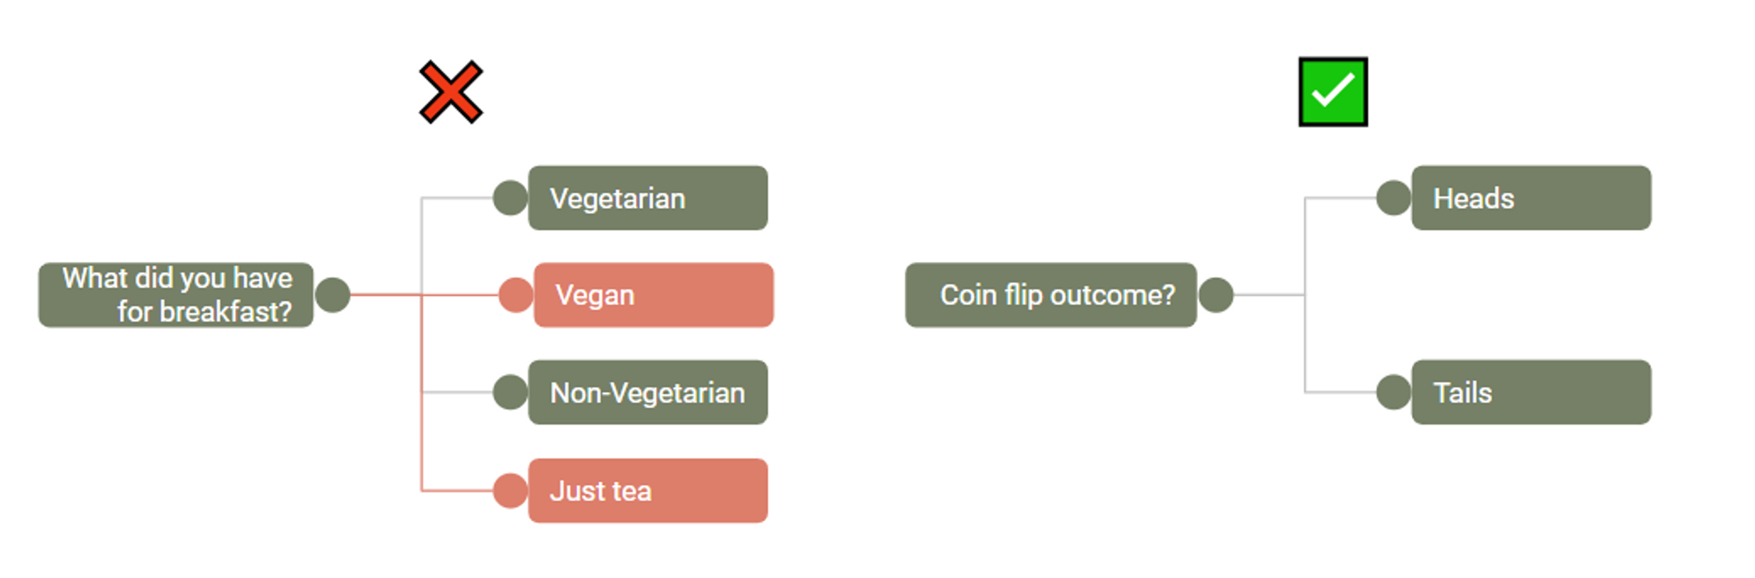Screen dimensions: 1755x578
Task: Click the circle handle left of Heads
Action: pyautogui.click(x=1393, y=198)
